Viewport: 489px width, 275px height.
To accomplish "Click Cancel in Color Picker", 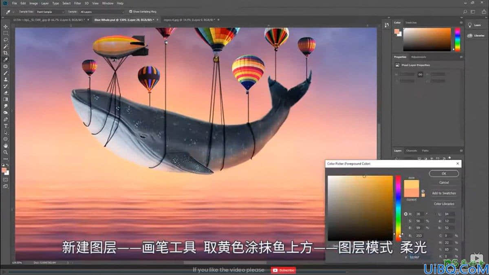I will pos(444,183).
